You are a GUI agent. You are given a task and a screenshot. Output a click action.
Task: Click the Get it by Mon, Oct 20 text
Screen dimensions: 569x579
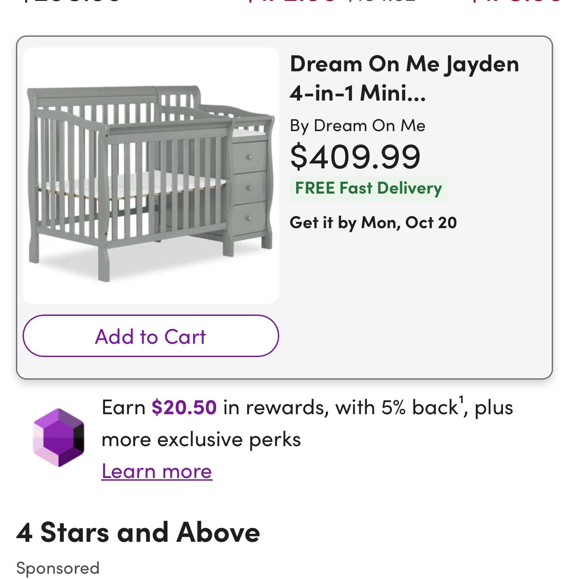pos(374,223)
